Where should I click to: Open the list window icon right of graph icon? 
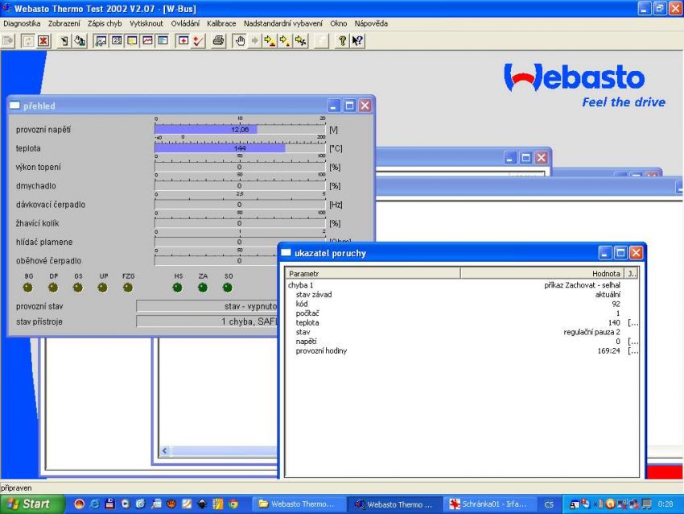[163, 41]
